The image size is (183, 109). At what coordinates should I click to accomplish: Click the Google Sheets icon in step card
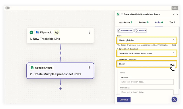[x=32, y=68]
